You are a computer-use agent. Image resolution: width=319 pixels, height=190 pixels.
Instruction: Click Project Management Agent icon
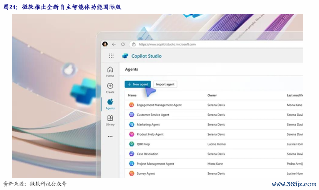click(131, 163)
